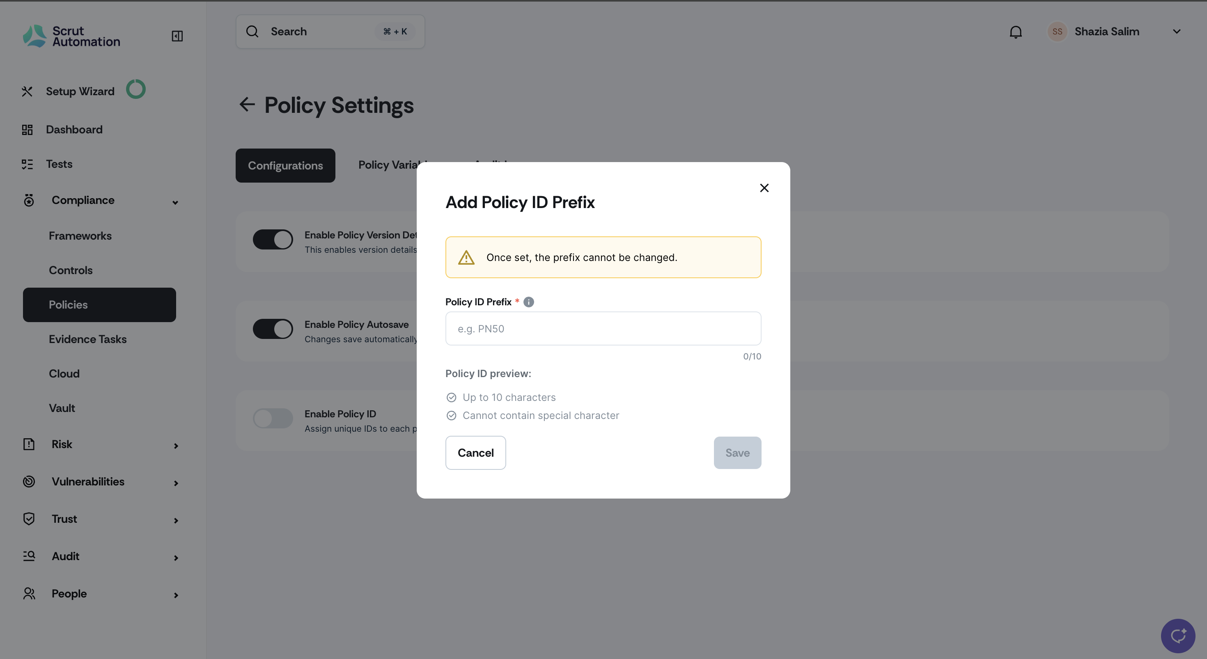Screen dimensions: 1207x659
Task: Switch to the Configurations tab
Action: tap(285, 165)
